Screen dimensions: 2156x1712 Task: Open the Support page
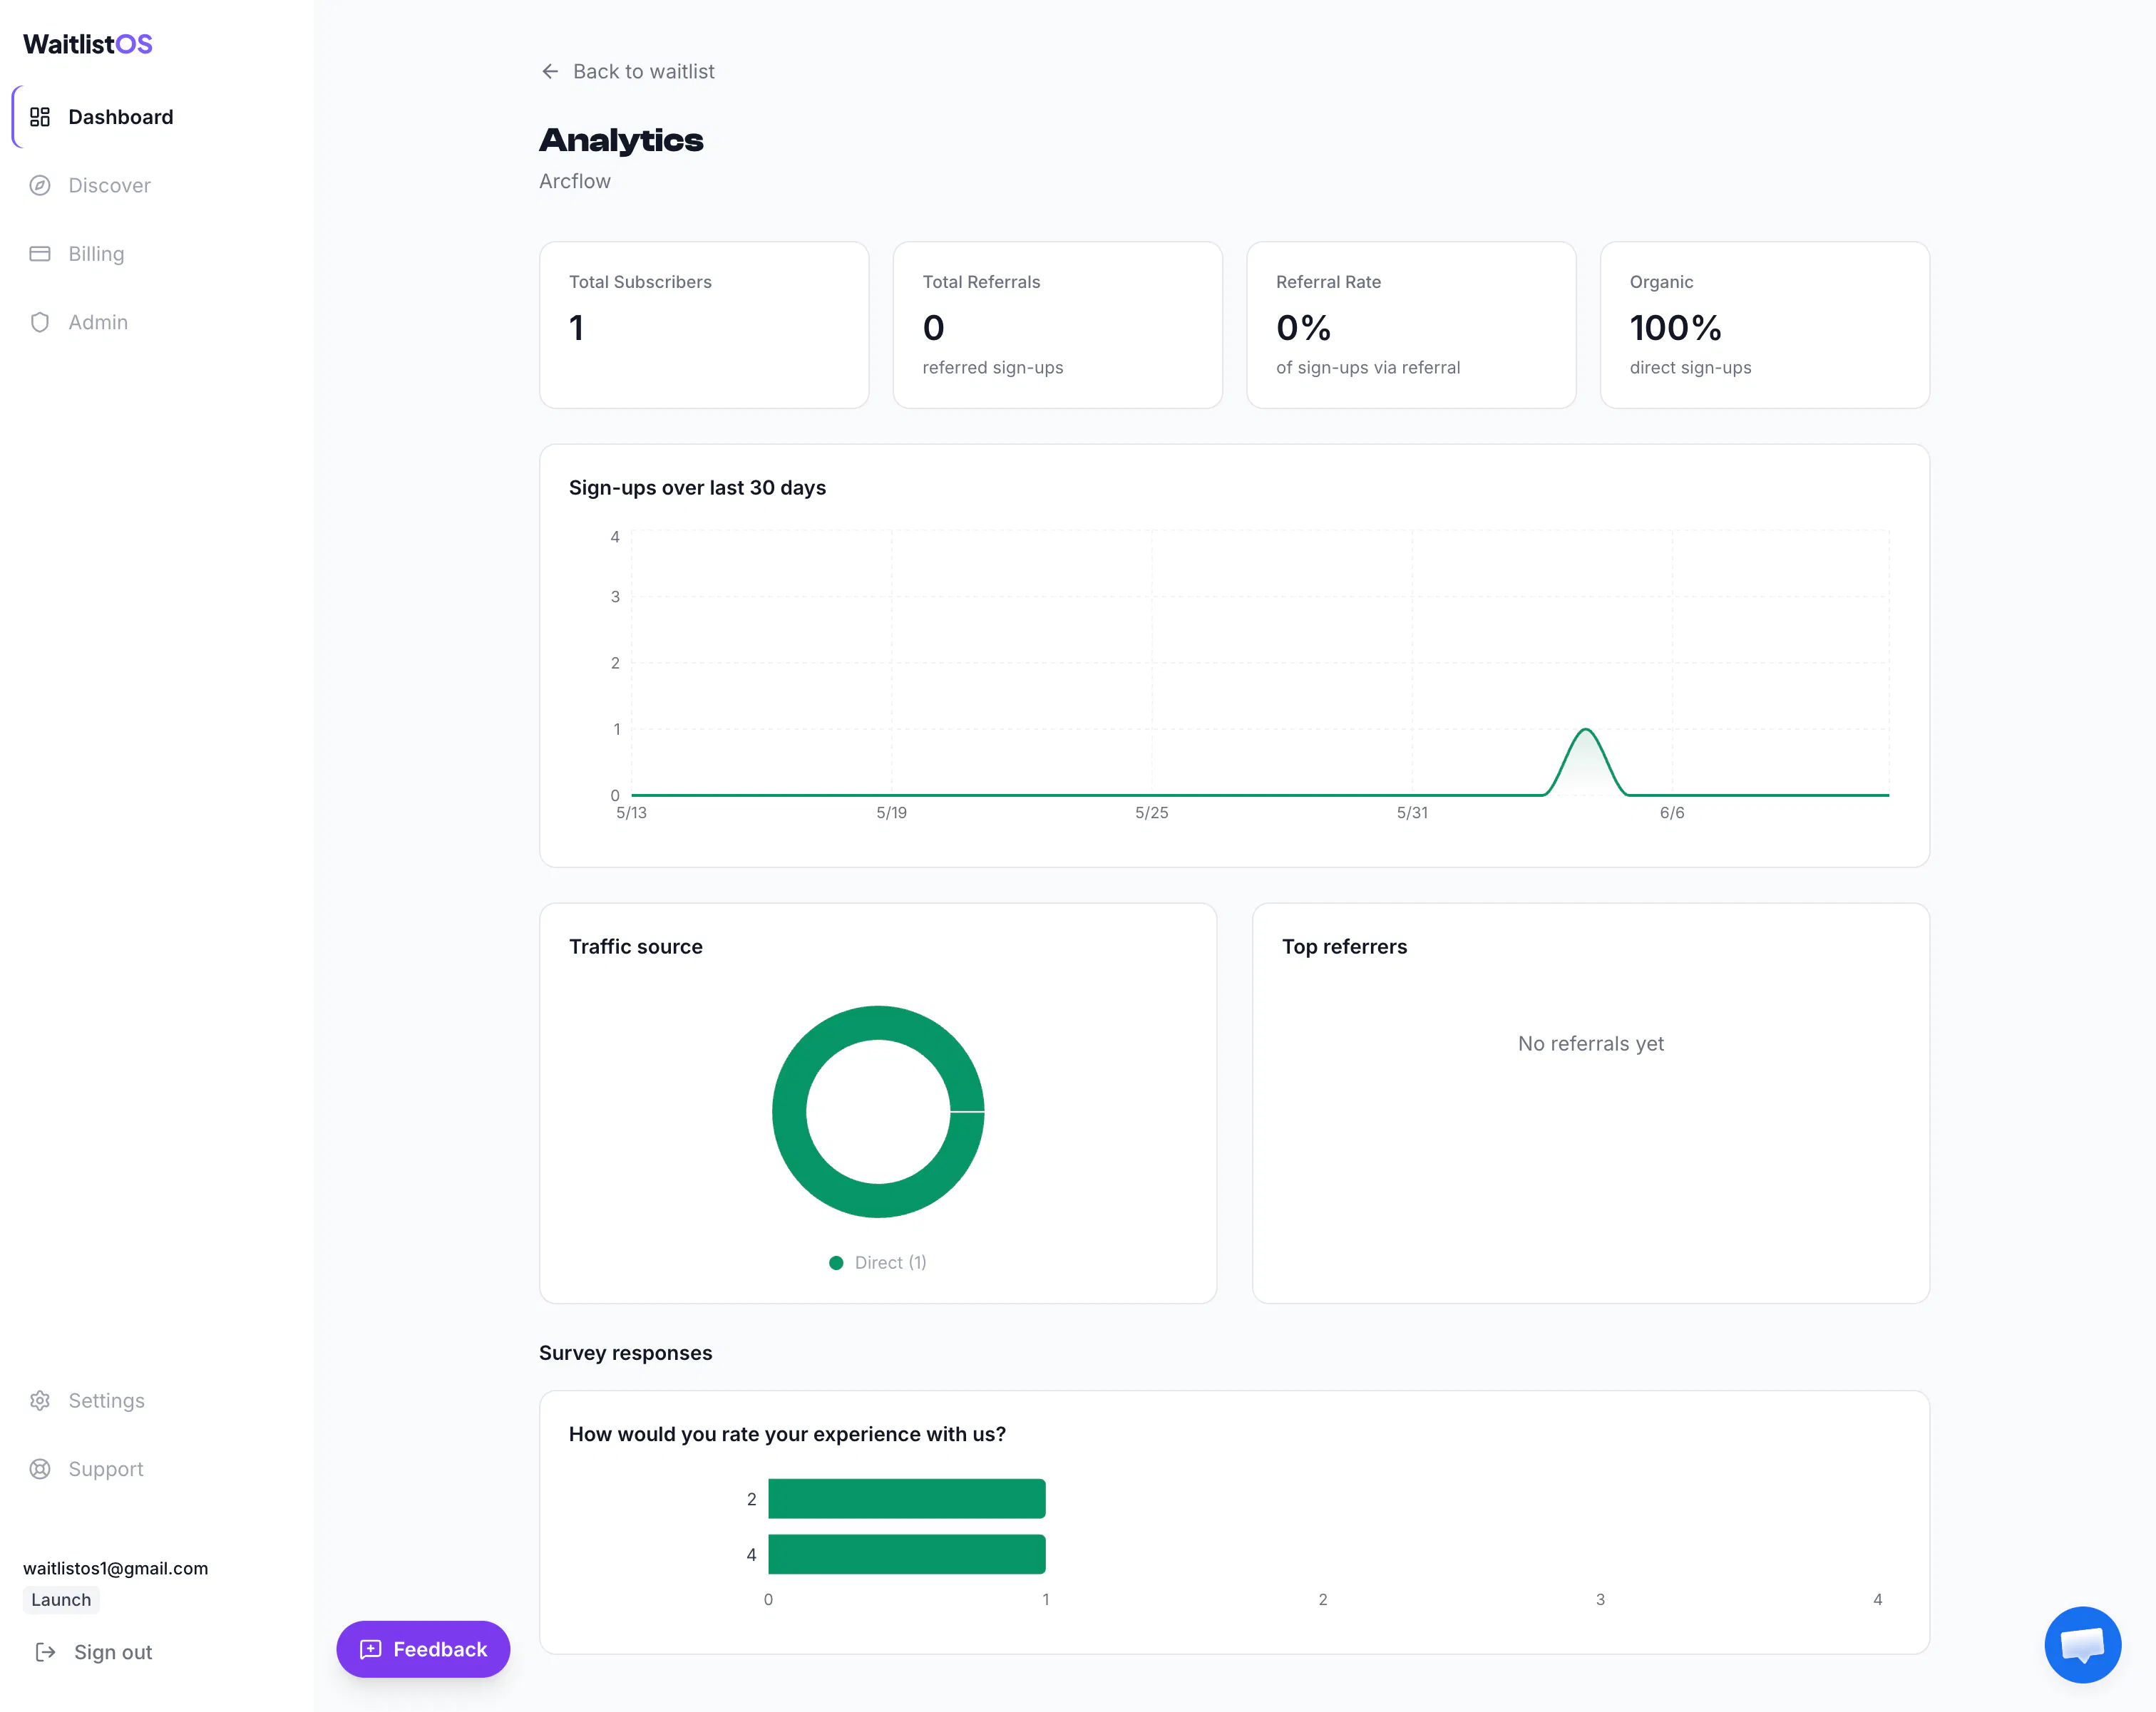(x=157, y=1469)
